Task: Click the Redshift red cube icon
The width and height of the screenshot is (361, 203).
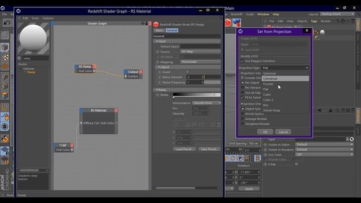Action: click(x=228, y=23)
